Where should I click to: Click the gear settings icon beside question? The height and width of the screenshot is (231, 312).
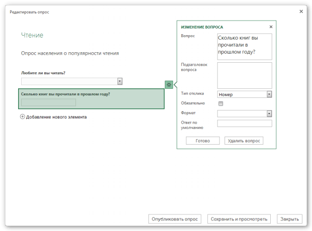click(169, 85)
